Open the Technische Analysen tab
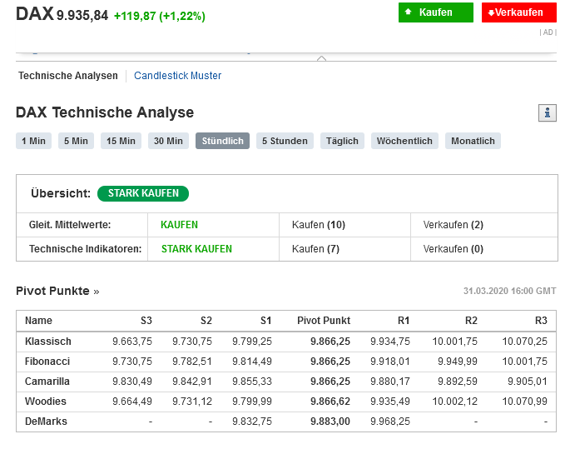This screenshot has height=454, width=570. (x=68, y=76)
